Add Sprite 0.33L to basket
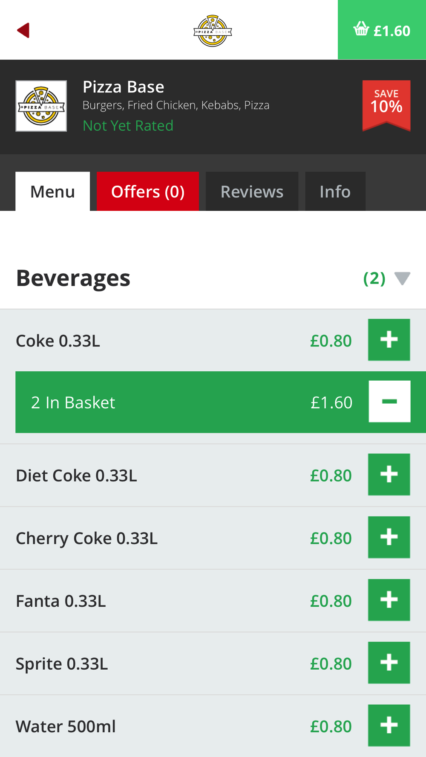This screenshot has width=426, height=757. pyautogui.click(x=389, y=662)
